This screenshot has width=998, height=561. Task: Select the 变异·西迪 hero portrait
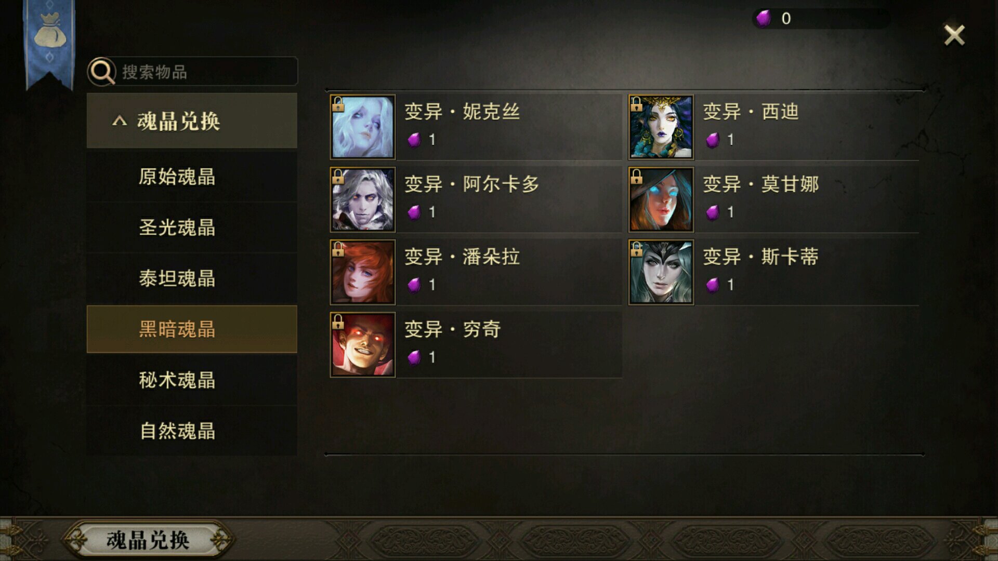[x=661, y=127]
